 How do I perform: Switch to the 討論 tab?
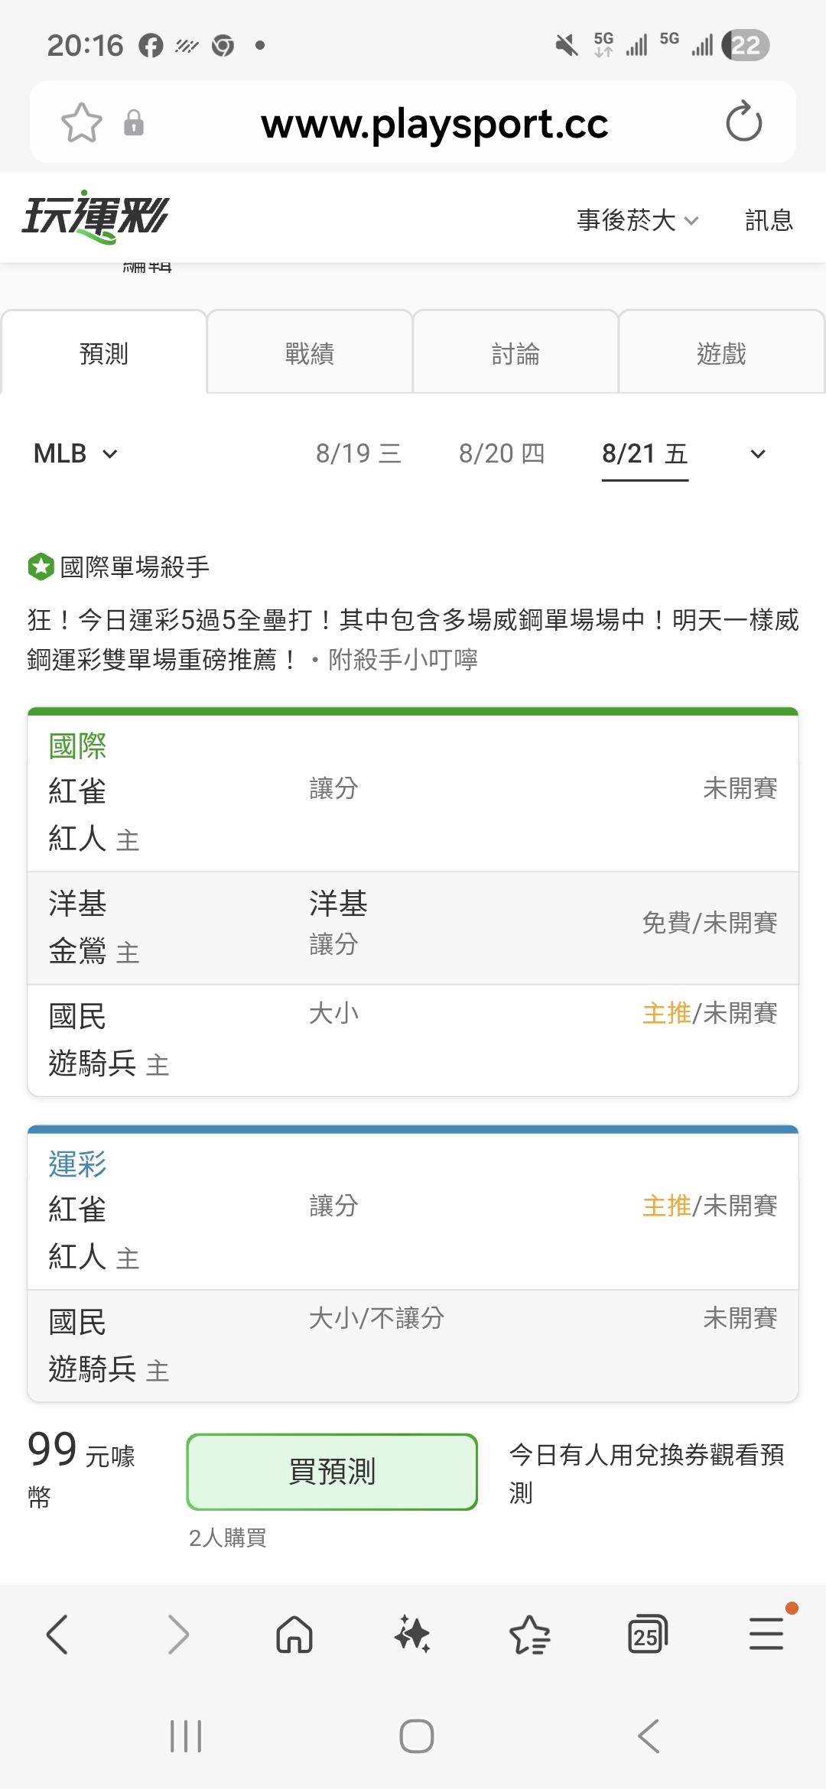515,352
